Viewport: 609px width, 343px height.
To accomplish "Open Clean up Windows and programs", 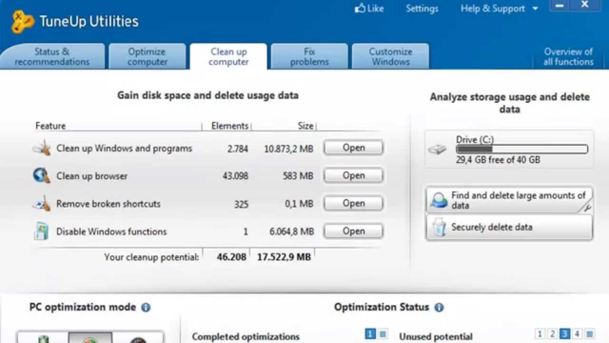I will [x=354, y=148].
